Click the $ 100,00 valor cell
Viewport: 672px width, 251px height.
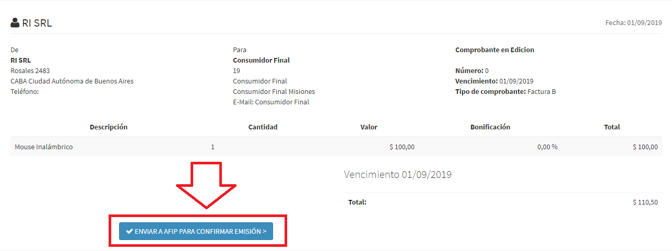click(x=402, y=147)
